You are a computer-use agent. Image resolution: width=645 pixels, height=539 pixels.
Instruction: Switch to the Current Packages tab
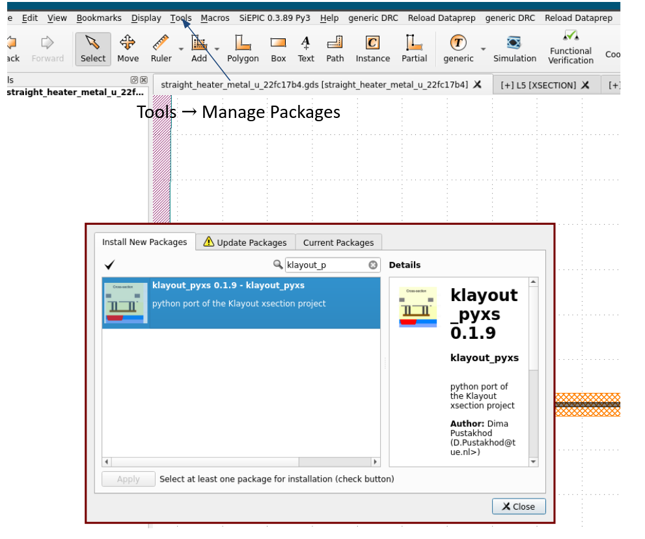338,242
